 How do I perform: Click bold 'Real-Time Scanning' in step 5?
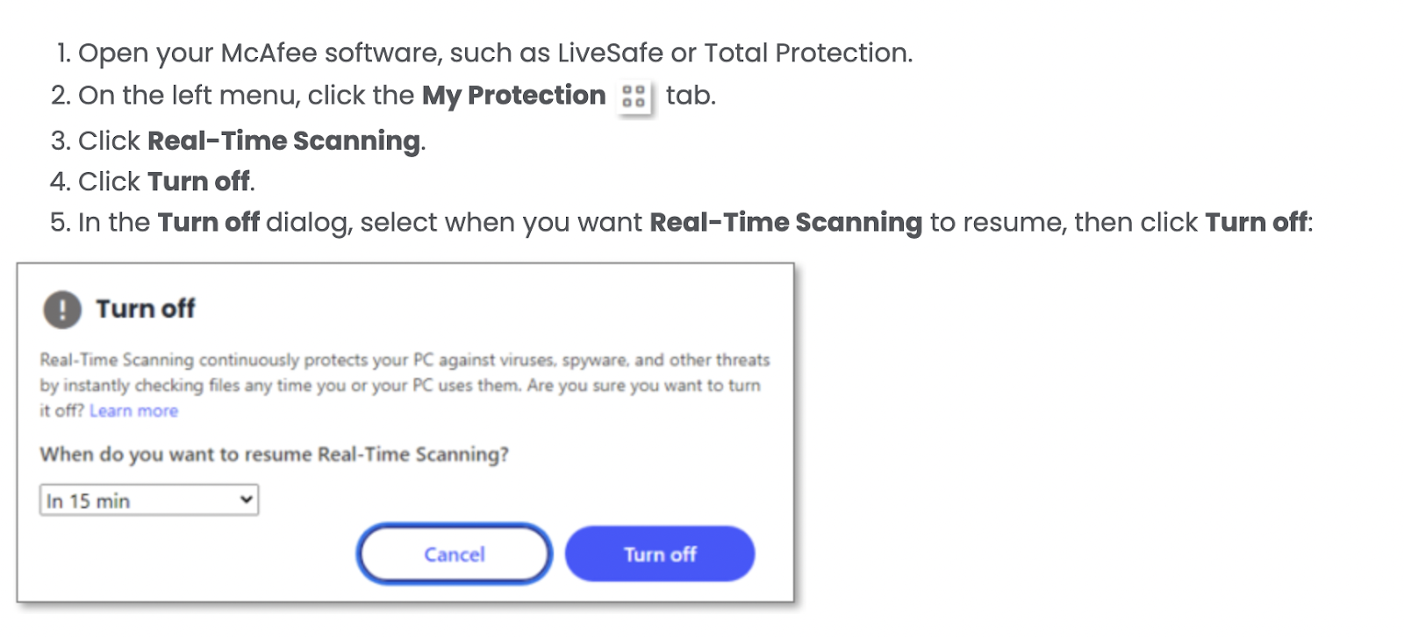[785, 223]
